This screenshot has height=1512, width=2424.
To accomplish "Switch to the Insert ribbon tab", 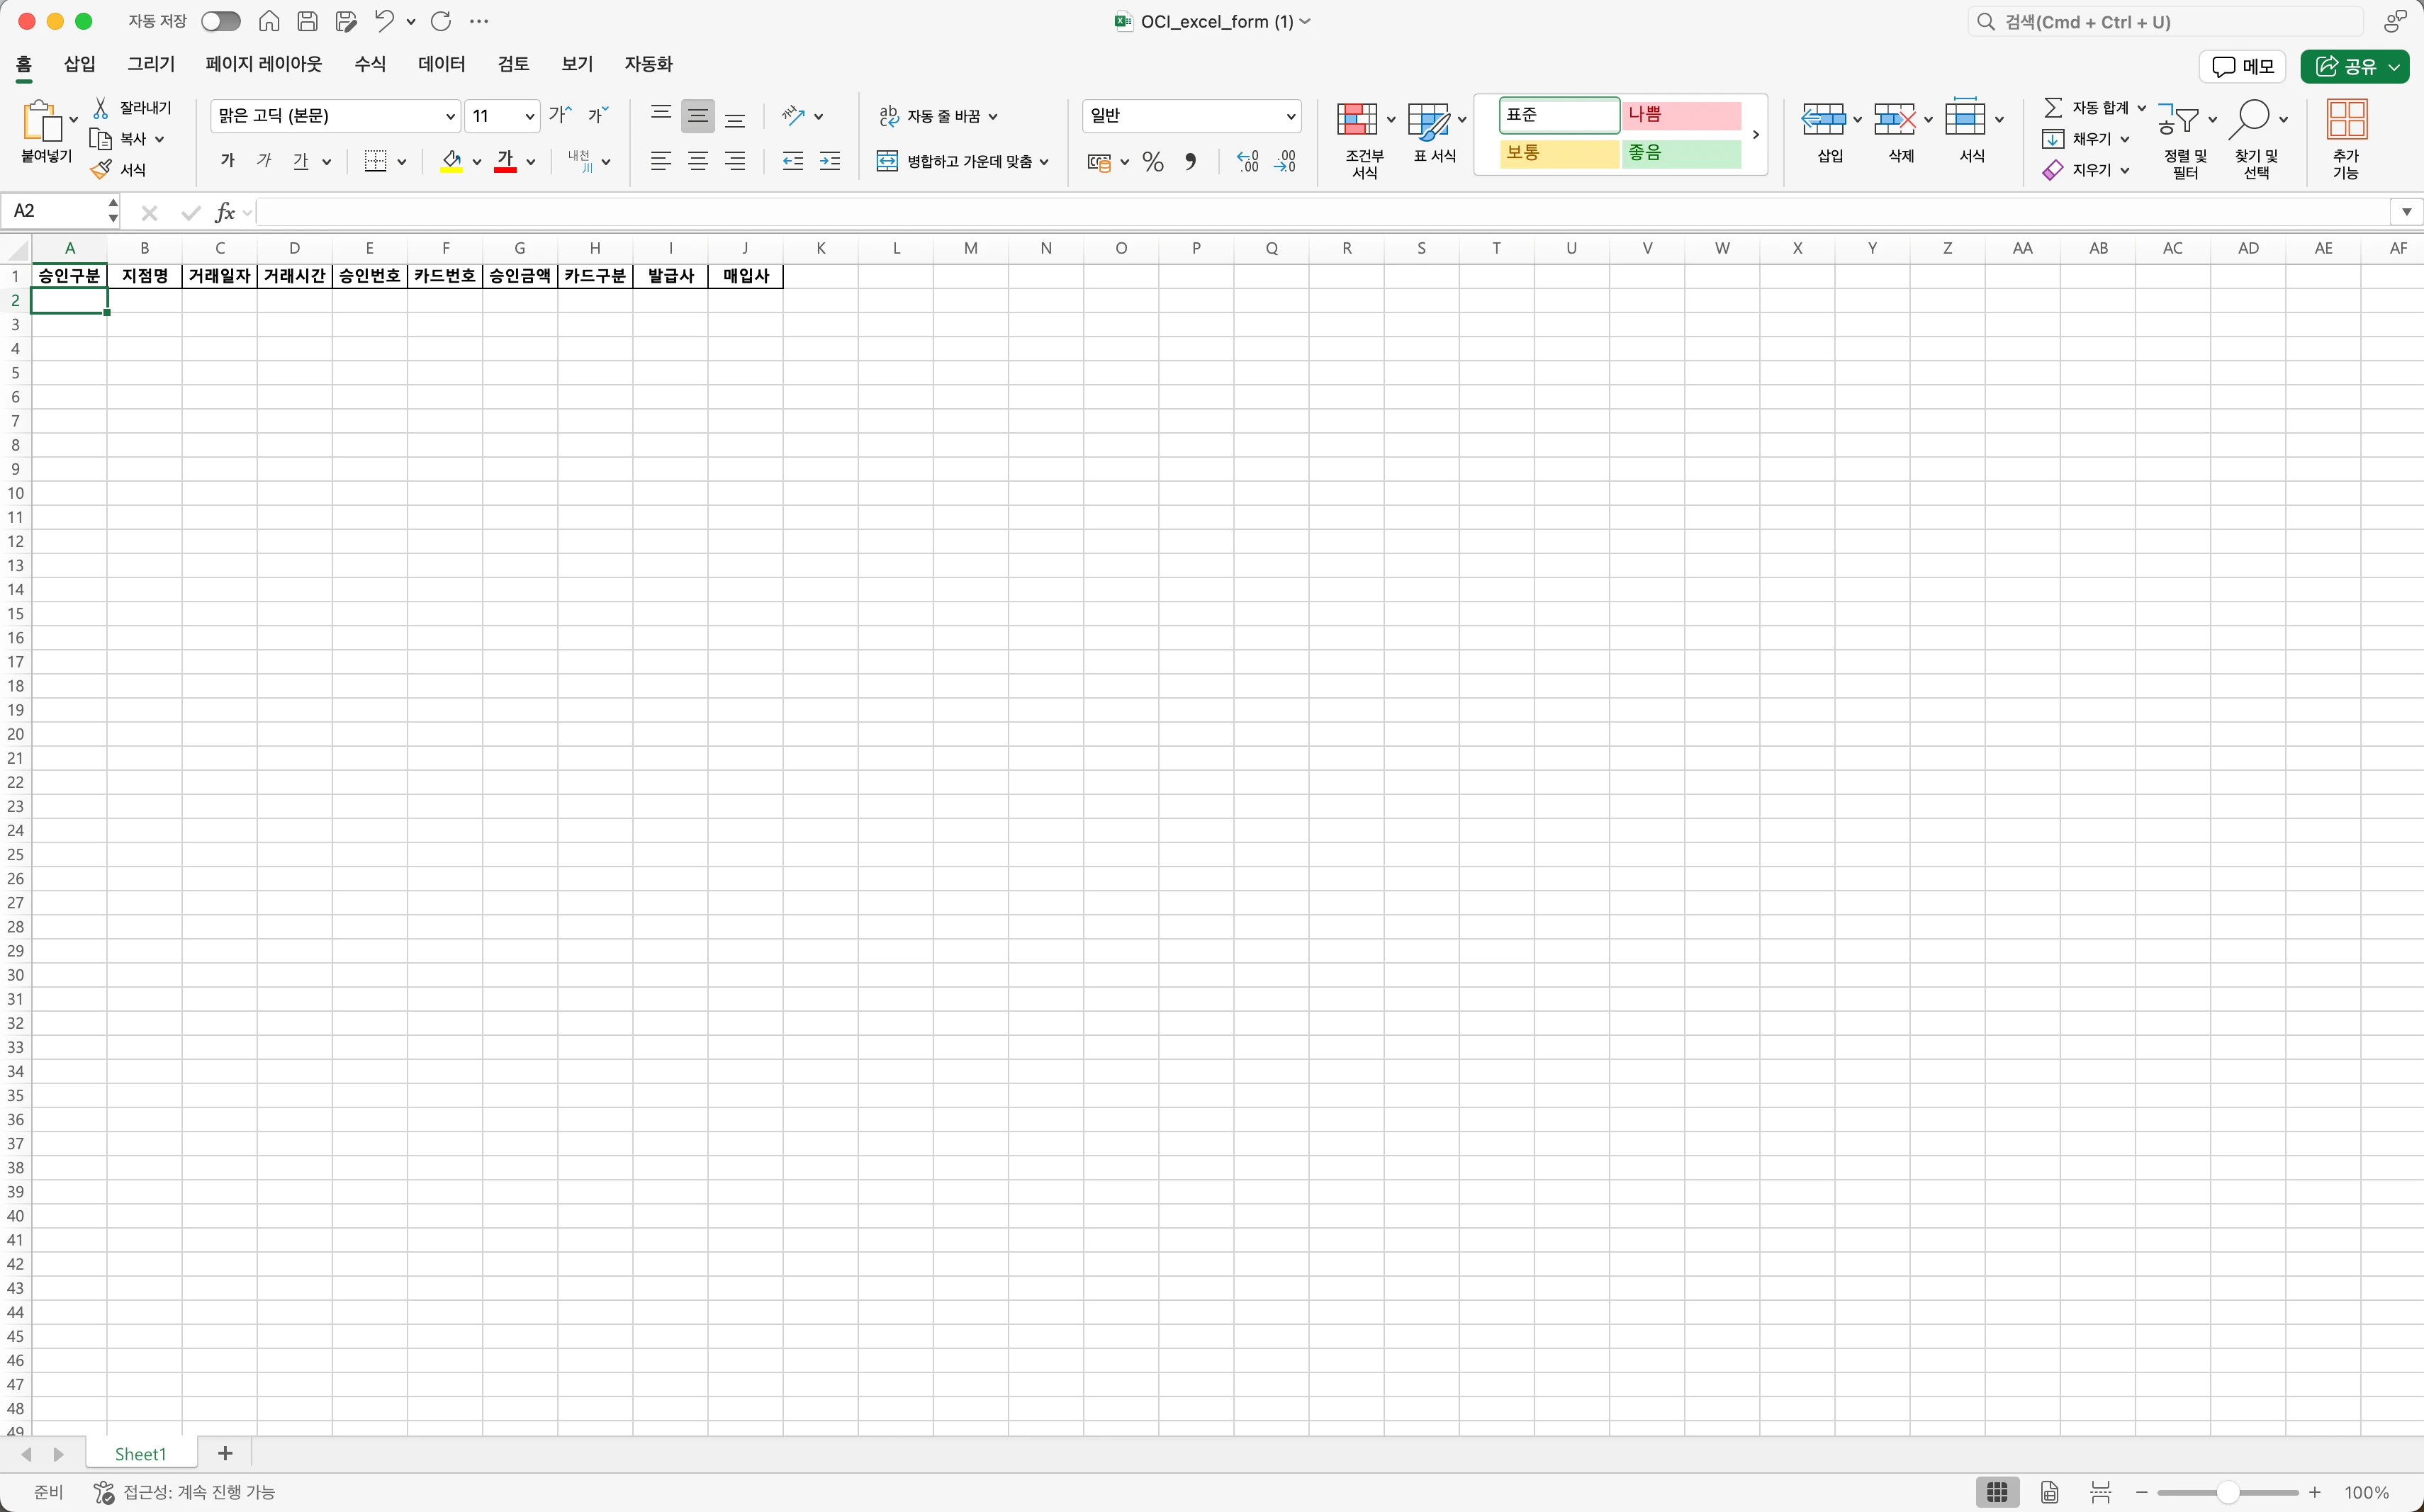I will pyautogui.click(x=79, y=64).
